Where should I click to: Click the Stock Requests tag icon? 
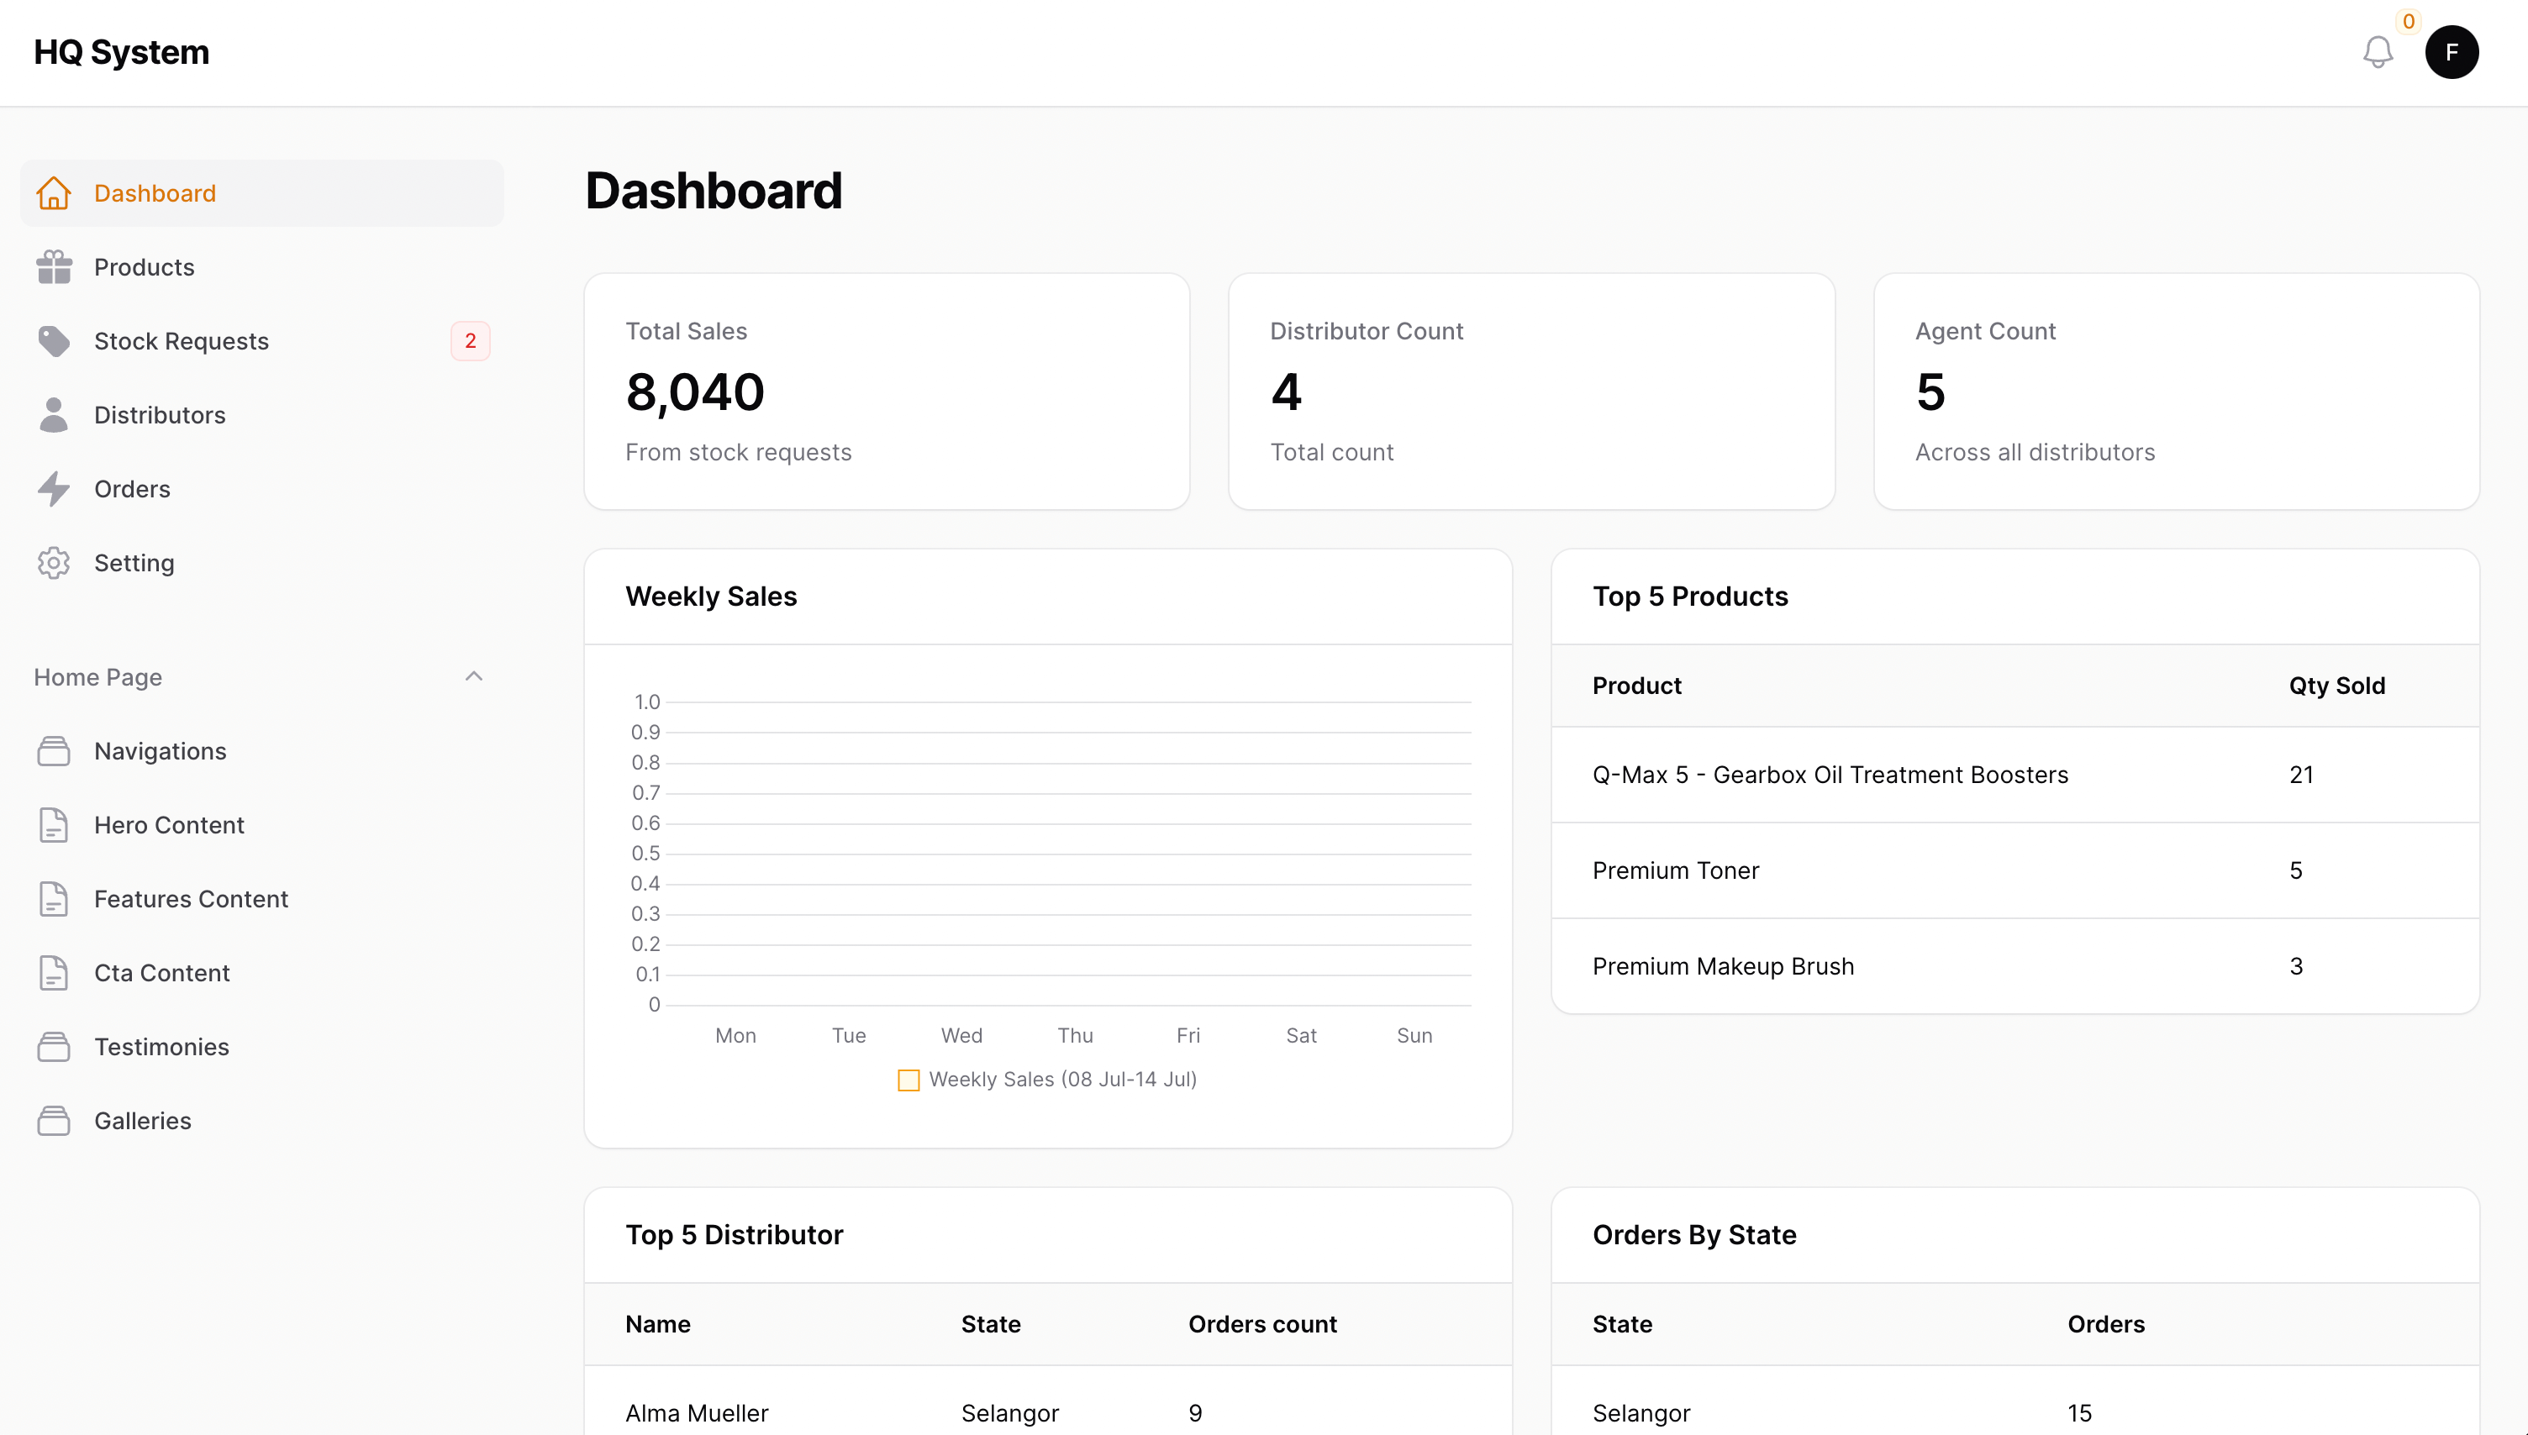[x=53, y=341]
